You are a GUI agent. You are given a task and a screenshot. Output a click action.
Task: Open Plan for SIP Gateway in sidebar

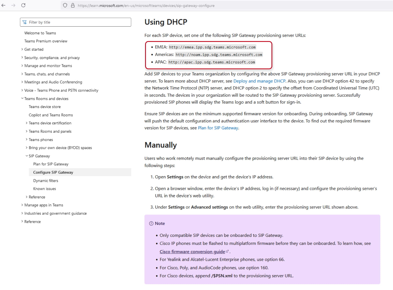click(x=51, y=164)
